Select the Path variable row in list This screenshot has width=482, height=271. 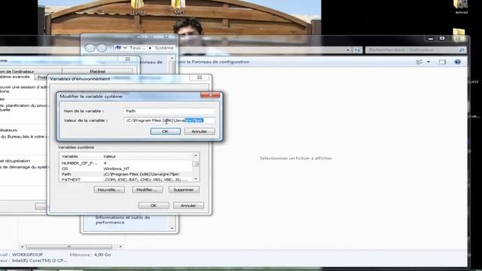coord(126,174)
